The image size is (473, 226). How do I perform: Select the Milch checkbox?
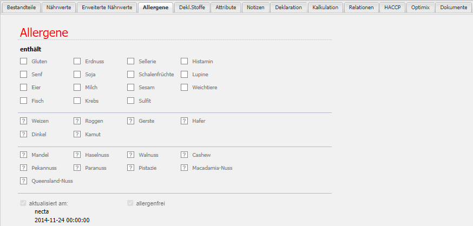[77, 87]
